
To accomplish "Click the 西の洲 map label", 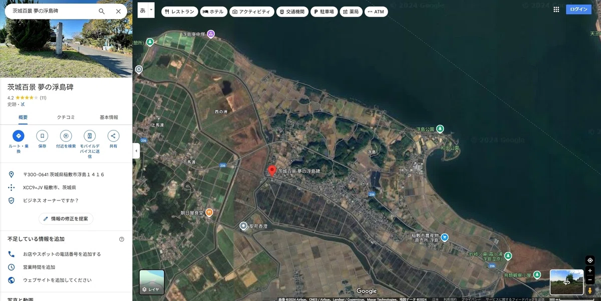I will tap(221, 111).
